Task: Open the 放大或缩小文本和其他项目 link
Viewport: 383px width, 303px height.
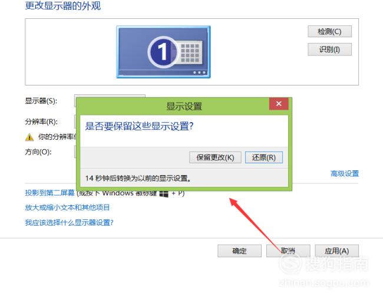Action: 67,208
